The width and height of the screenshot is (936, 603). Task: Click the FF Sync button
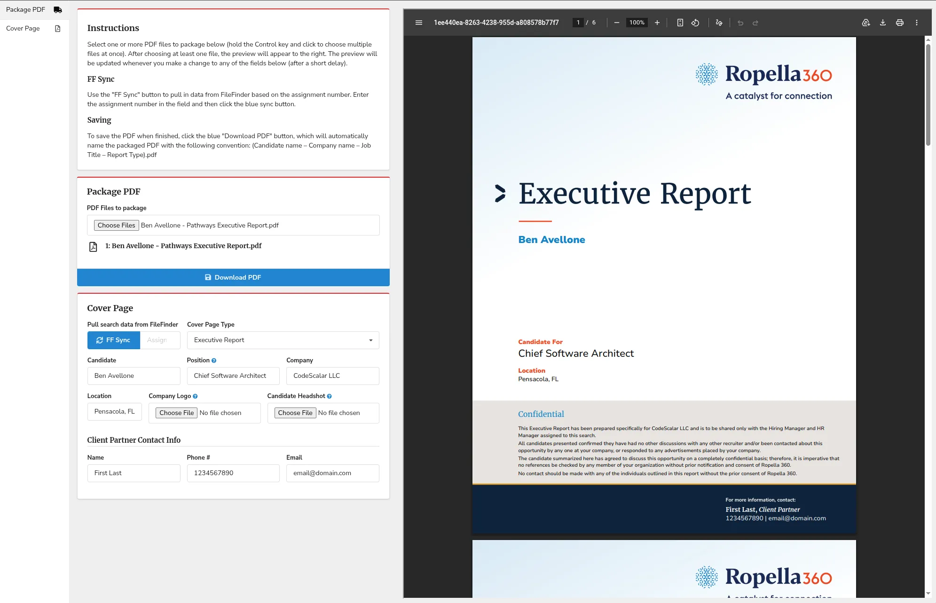click(x=113, y=340)
